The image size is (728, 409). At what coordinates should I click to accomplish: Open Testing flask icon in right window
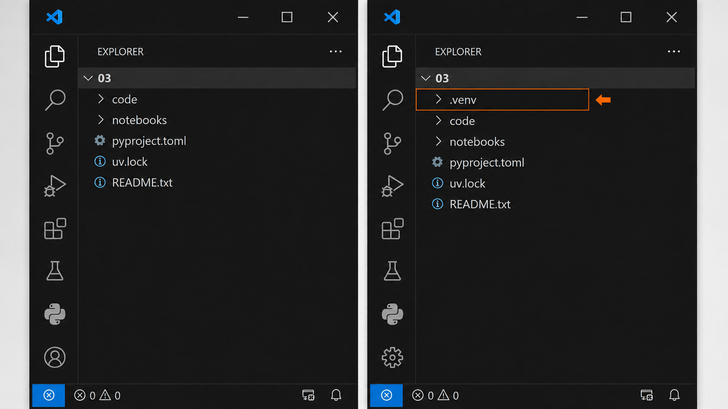392,271
